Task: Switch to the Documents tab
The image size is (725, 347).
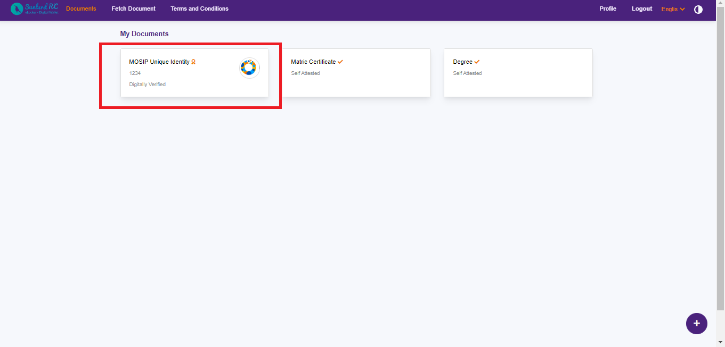Action: [81, 9]
